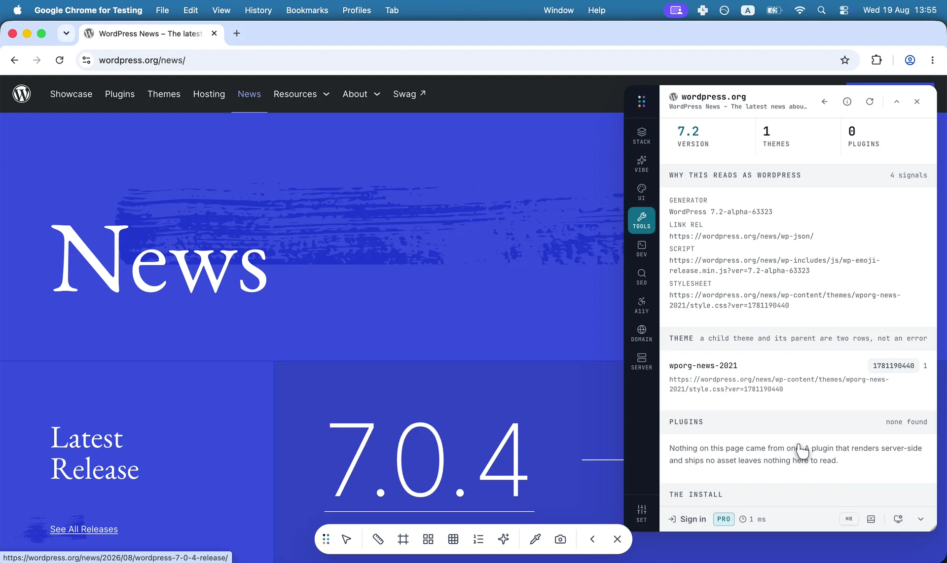Select the ruler measure tool

[x=378, y=539]
